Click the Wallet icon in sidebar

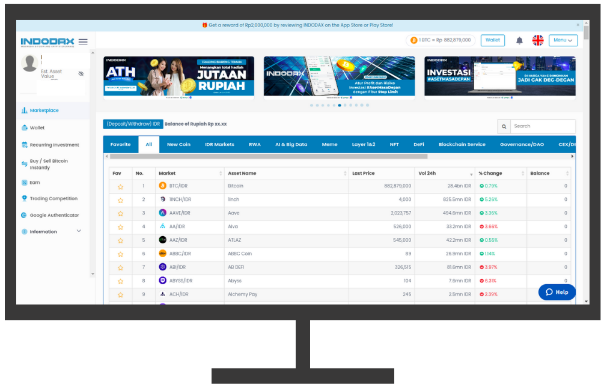coord(24,127)
